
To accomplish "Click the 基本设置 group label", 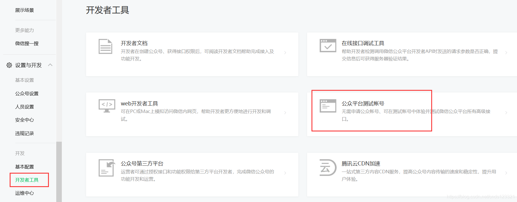I will (25, 80).
